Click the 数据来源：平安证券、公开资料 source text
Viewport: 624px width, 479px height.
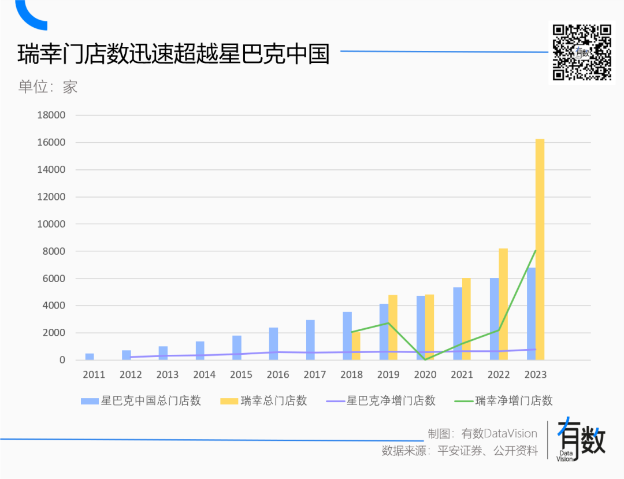(x=459, y=451)
